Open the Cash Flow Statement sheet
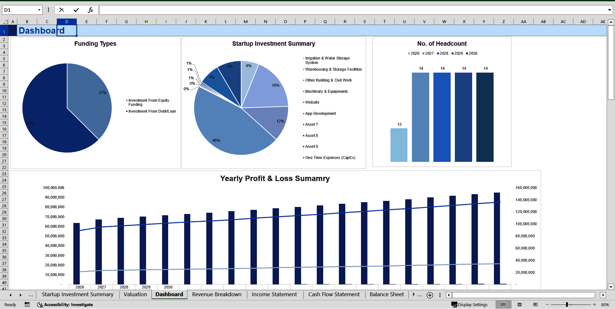 (334, 295)
